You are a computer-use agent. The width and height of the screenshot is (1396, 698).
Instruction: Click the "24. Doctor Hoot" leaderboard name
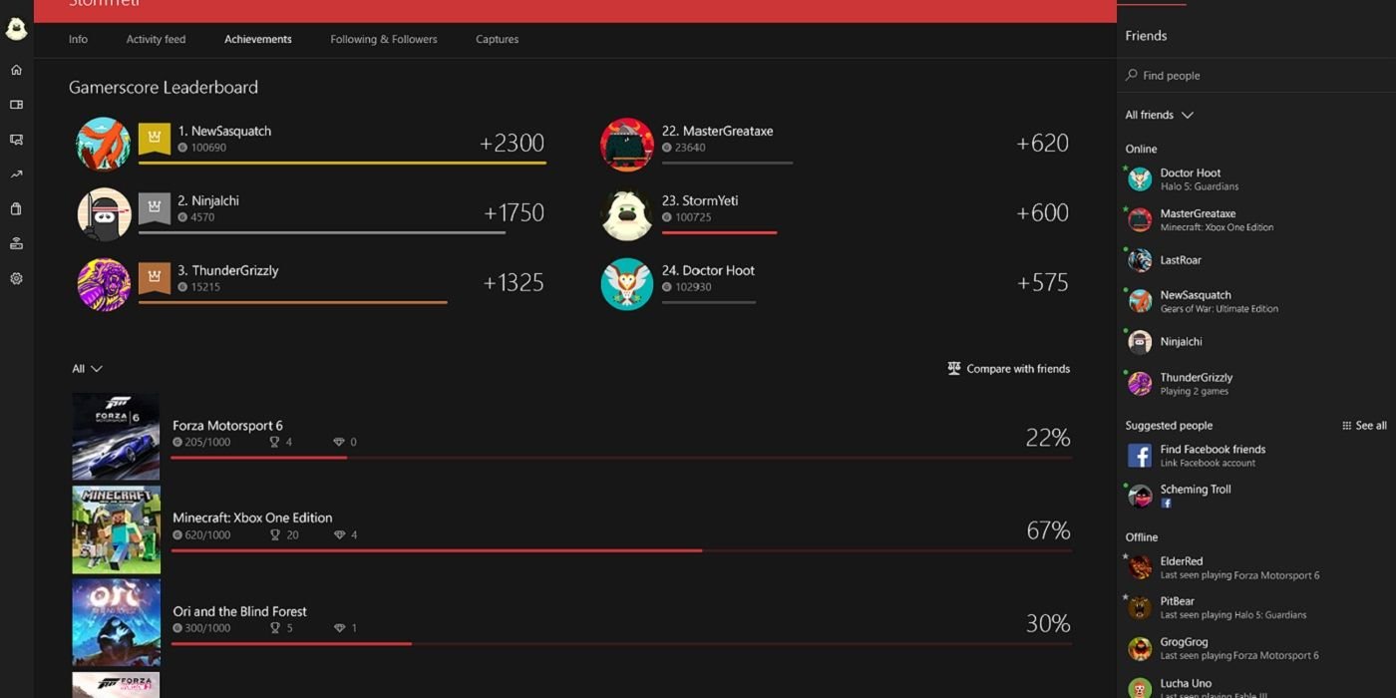click(x=708, y=270)
